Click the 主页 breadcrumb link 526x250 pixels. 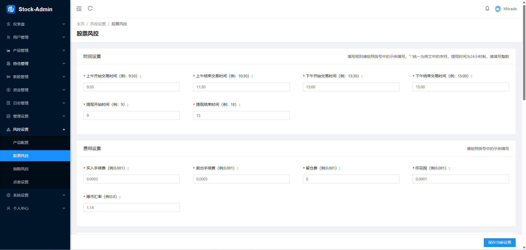coord(80,24)
